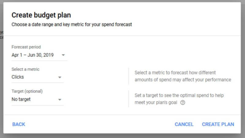Click 'amounts of spend may affect' text line
The width and height of the screenshot is (245, 138).
coord(183,80)
